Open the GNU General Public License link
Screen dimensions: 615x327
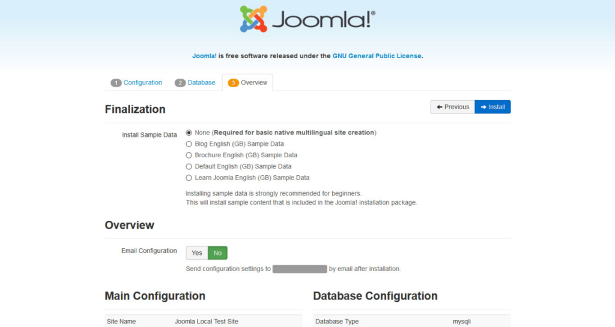(x=377, y=56)
